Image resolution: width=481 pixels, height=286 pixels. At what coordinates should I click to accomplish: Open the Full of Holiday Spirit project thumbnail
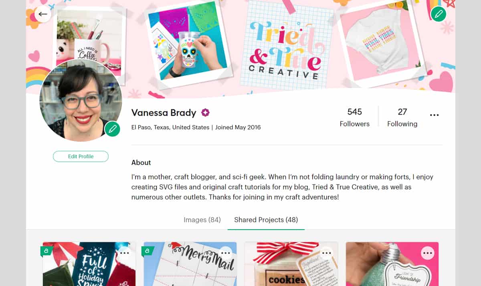[89, 264]
